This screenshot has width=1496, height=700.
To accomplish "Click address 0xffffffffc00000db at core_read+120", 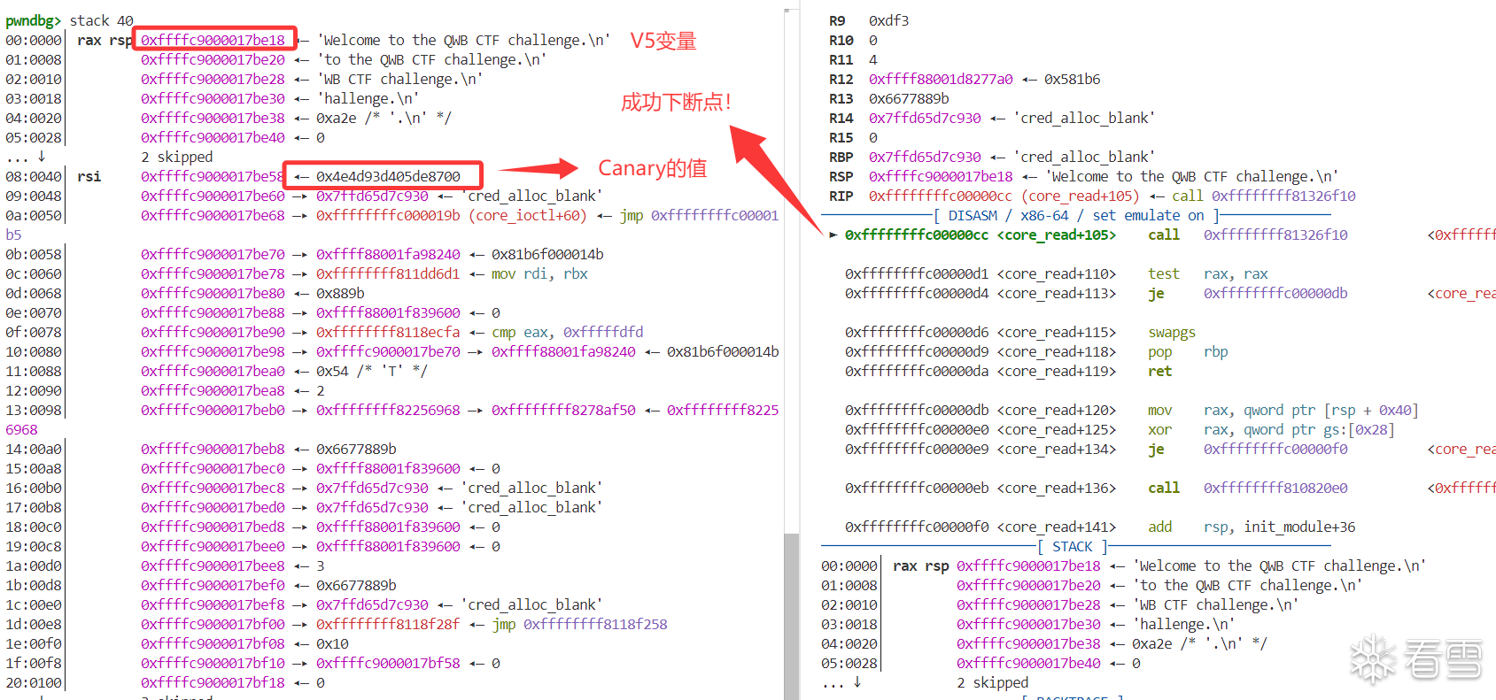I will [x=917, y=410].
